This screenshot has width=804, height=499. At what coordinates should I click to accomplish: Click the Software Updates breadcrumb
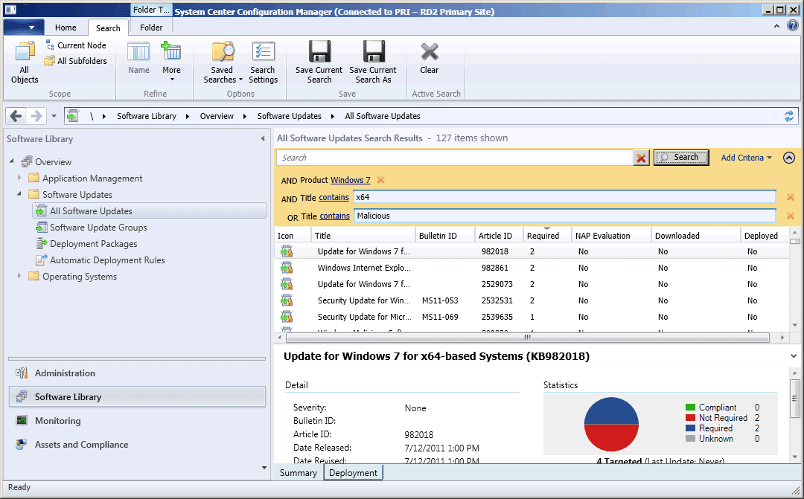point(289,116)
